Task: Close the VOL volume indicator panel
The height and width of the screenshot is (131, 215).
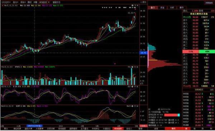Action: [138, 67]
